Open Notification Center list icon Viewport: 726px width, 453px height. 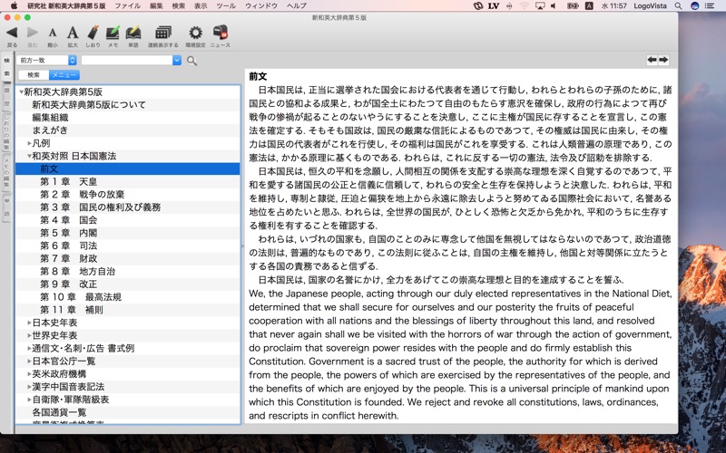[x=710, y=5]
